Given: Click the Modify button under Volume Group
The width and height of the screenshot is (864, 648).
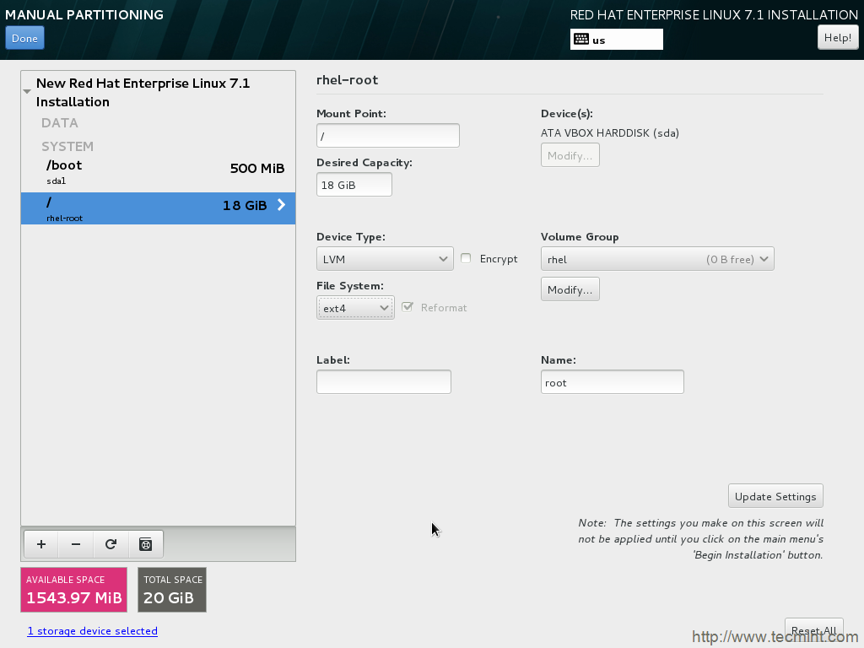Looking at the screenshot, I should 570,289.
